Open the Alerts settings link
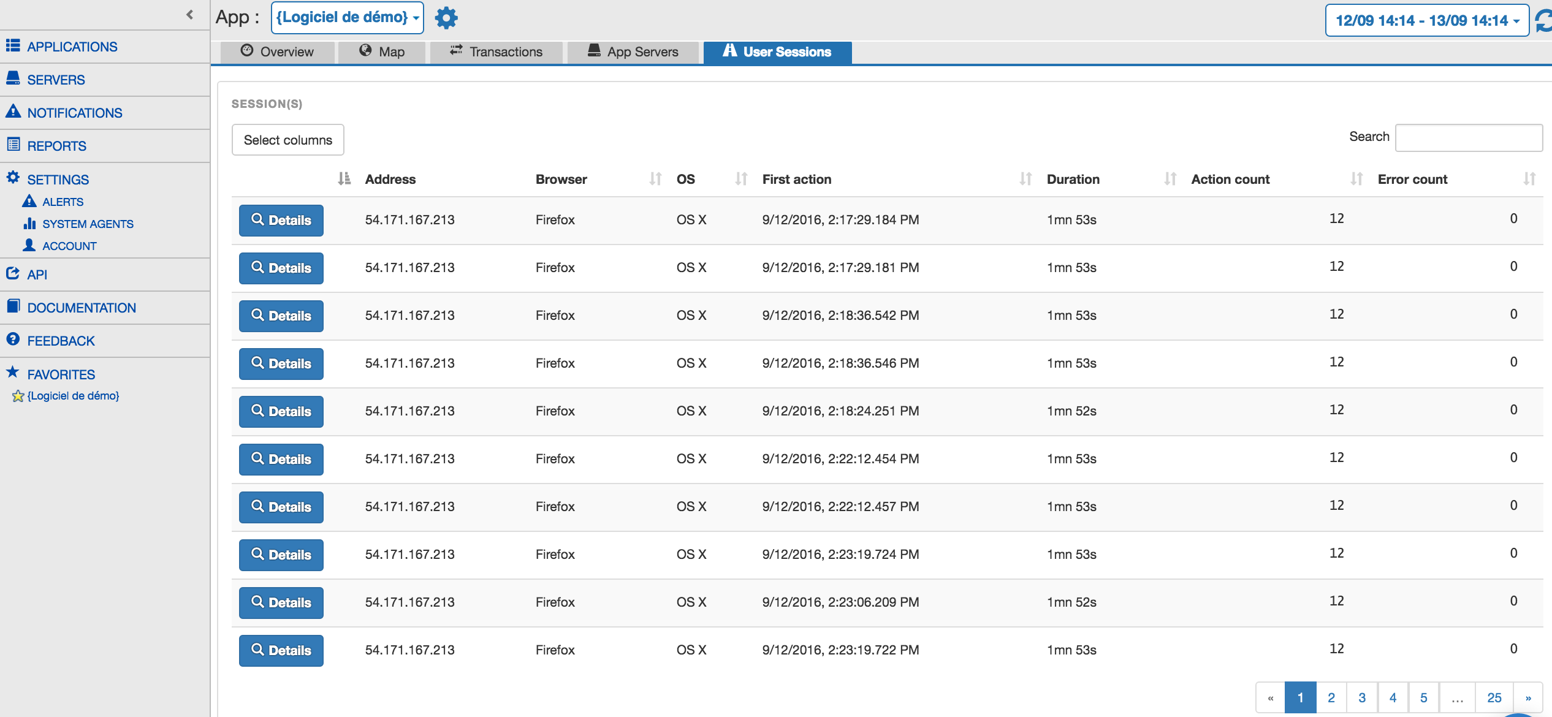This screenshot has height=717, width=1552. (x=63, y=202)
